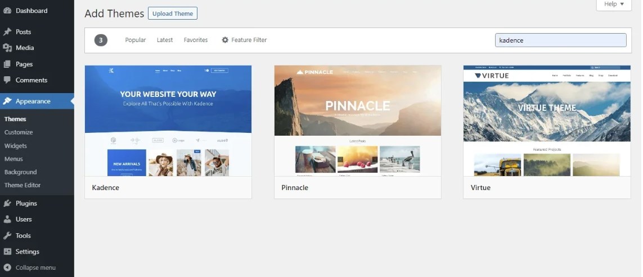
Task: Click the Collapse menu arrow icon
Action: pyautogui.click(x=7, y=267)
